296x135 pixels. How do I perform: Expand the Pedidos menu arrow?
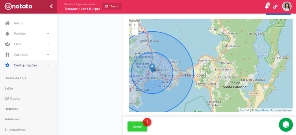(x=48, y=34)
